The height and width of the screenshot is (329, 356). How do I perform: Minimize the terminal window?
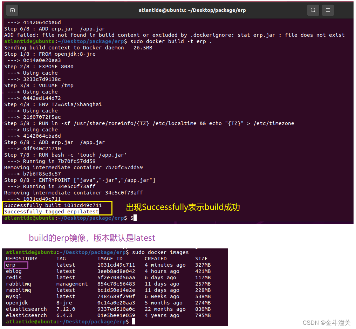click(x=345, y=11)
